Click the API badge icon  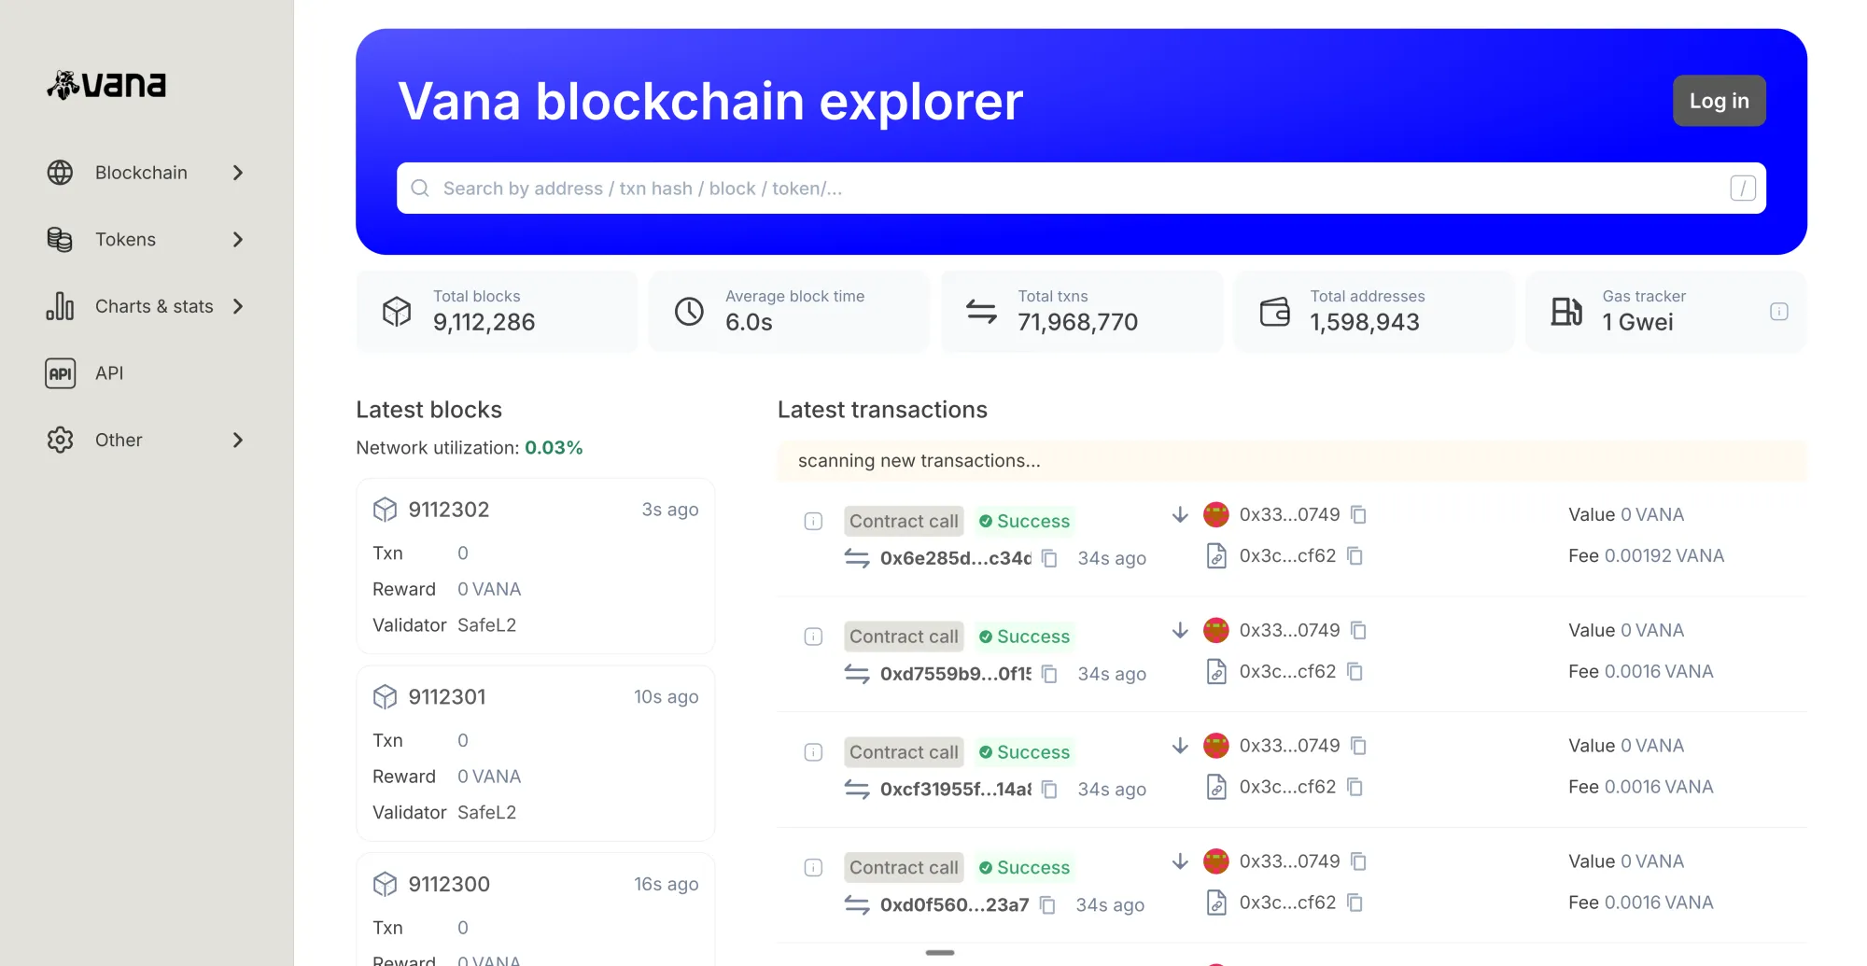point(60,373)
